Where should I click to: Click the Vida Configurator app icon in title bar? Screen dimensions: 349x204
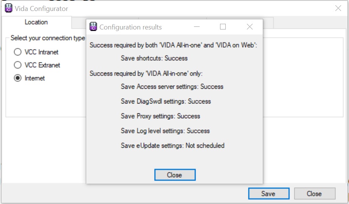pyautogui.click(x=8, y=8)
